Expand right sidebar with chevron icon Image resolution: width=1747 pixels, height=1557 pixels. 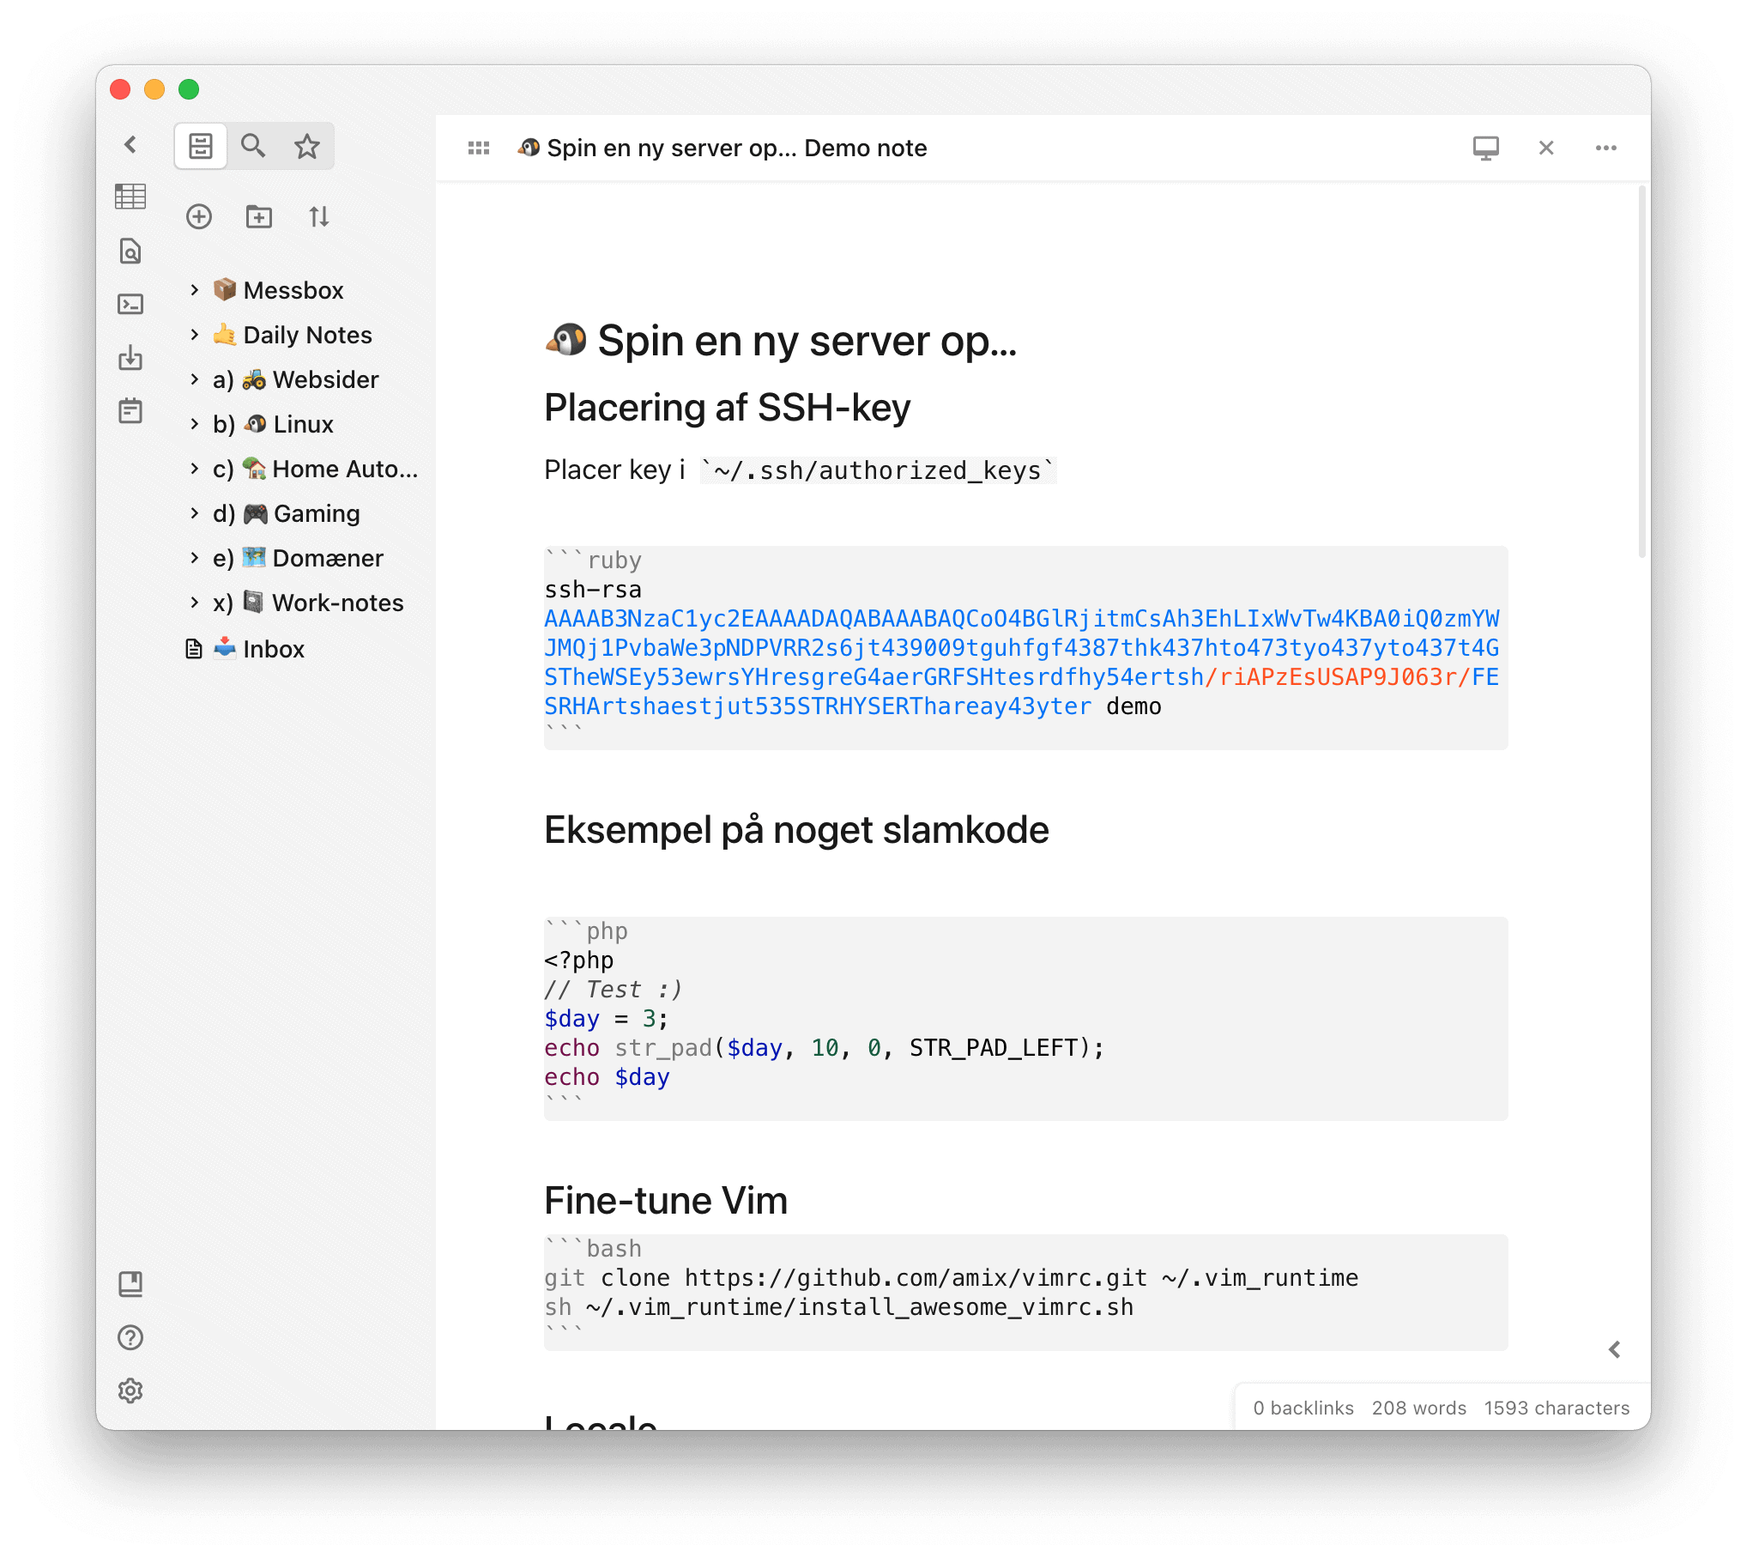1615,1349
